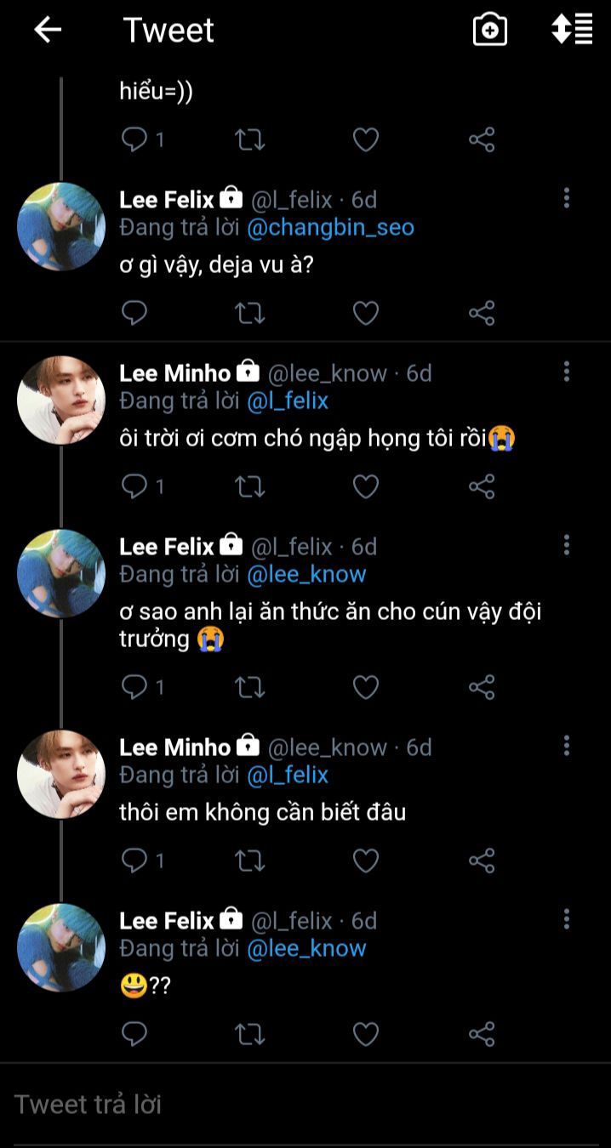Viewport: 611px width, 1148px height.
Task: Open the @changbin_seo mention link
Action: click(x=330, y=227)
